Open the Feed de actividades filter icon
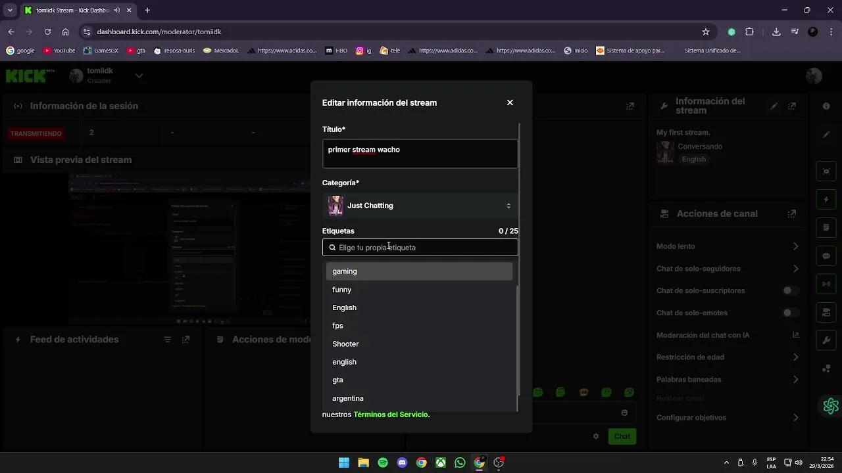 pos(167,340)
